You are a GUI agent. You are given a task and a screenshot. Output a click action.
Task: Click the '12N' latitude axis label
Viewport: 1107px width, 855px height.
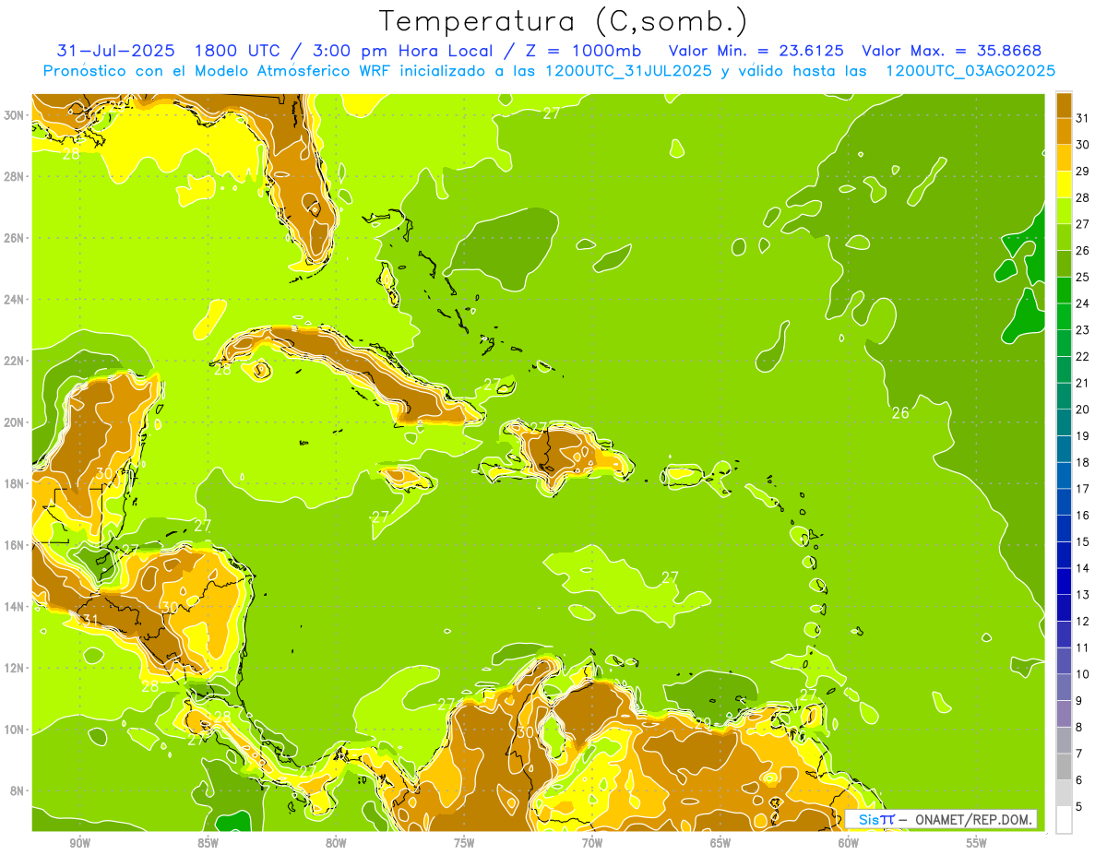click(15, 668)
